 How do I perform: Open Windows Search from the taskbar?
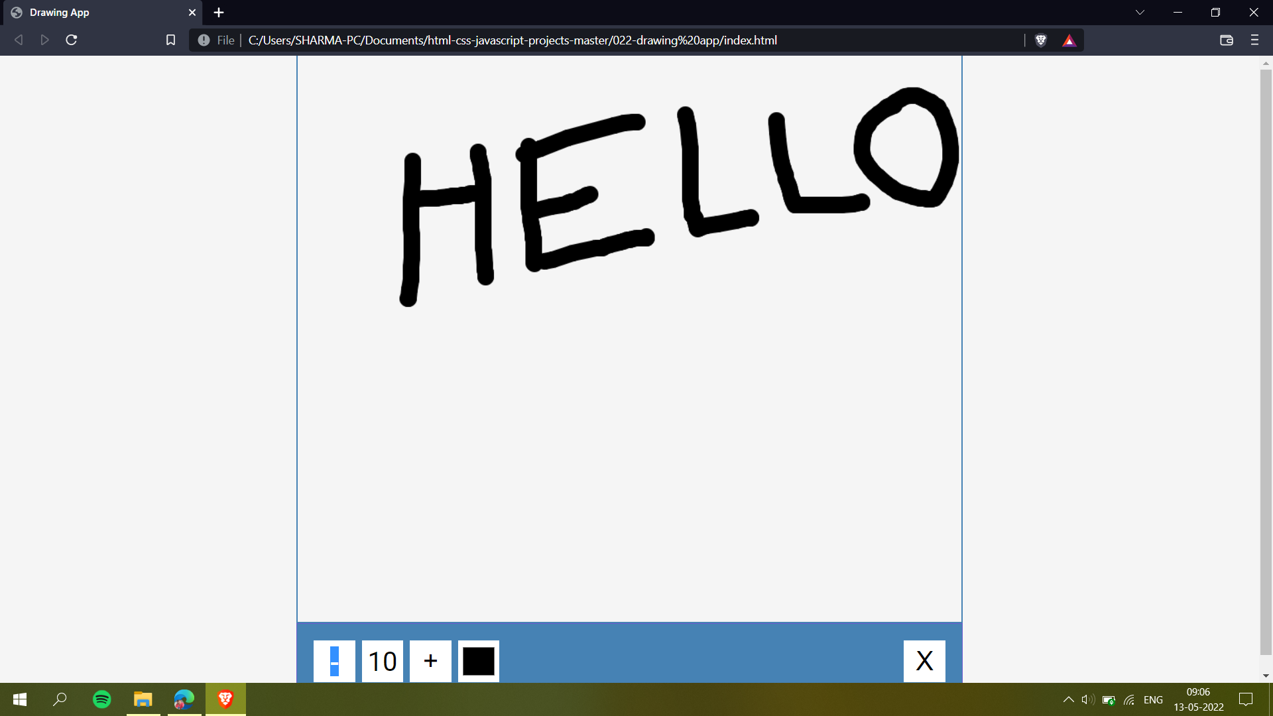tap(60, 699)
